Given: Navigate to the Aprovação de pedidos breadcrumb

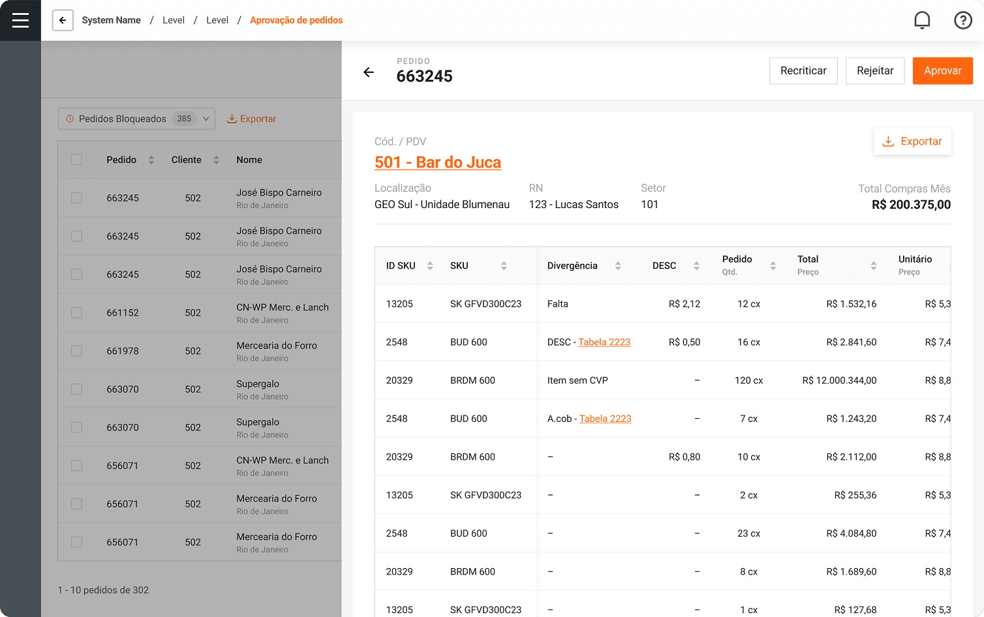Looking at the screenshot, I should tap(296, 20).
